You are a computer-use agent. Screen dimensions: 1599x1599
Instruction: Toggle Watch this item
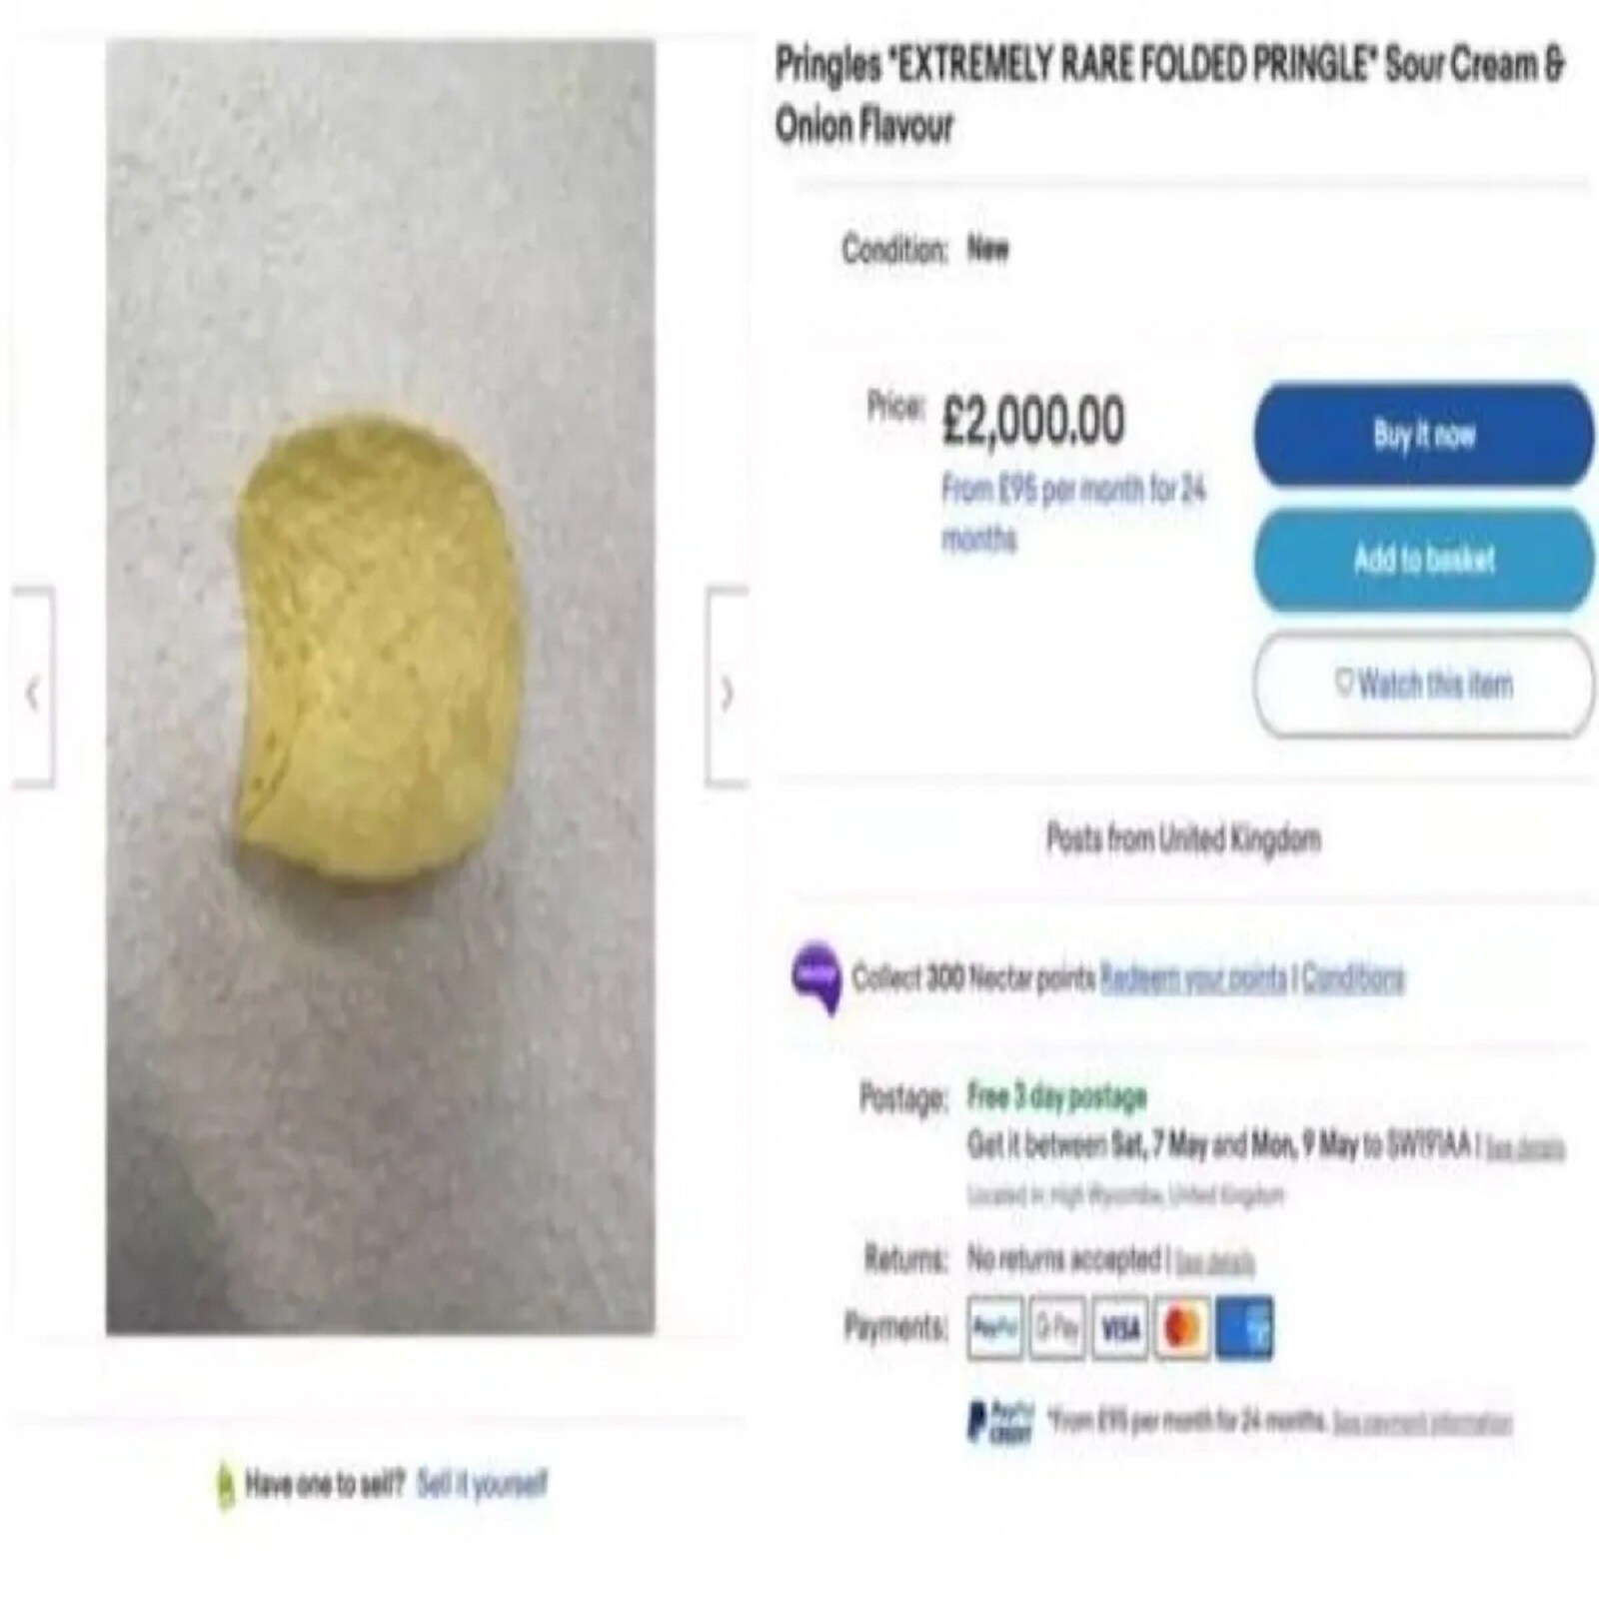[1423, 686]
